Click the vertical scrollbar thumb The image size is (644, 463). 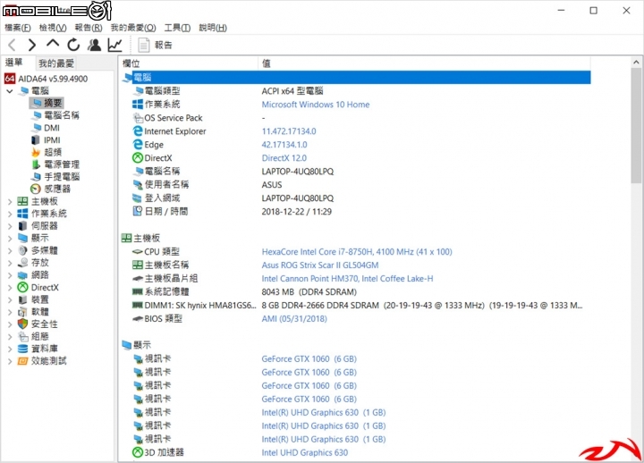(x=636, y=126)
